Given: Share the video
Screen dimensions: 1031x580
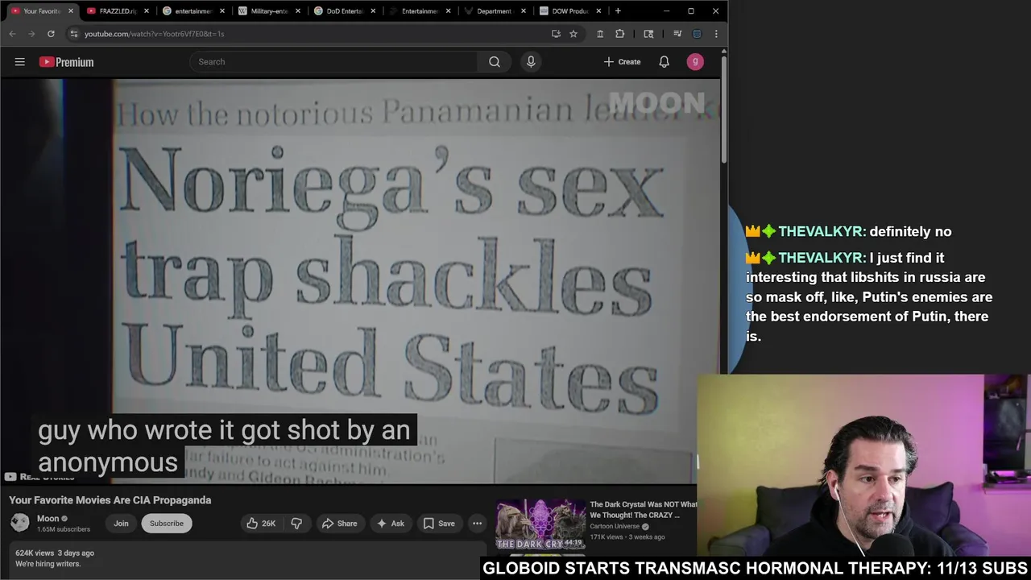Looking at the screenshot, I should [339, 524].
